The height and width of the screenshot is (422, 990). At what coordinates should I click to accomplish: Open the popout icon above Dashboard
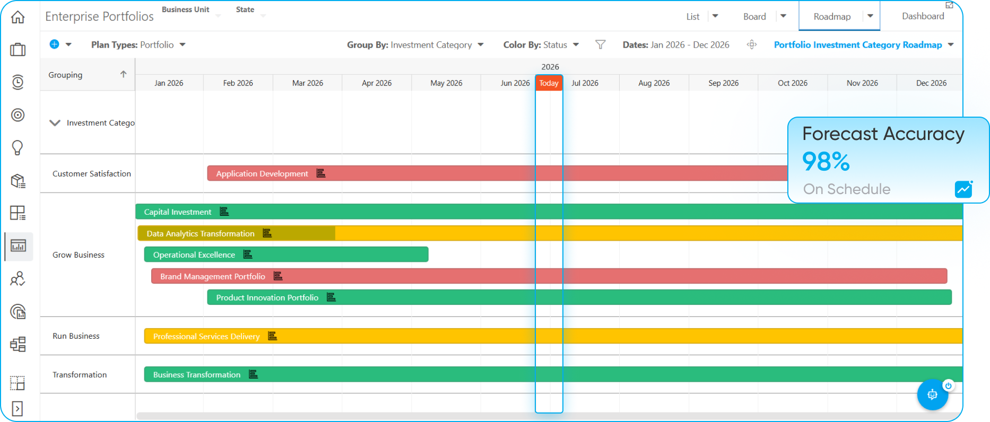click(949, 5)
